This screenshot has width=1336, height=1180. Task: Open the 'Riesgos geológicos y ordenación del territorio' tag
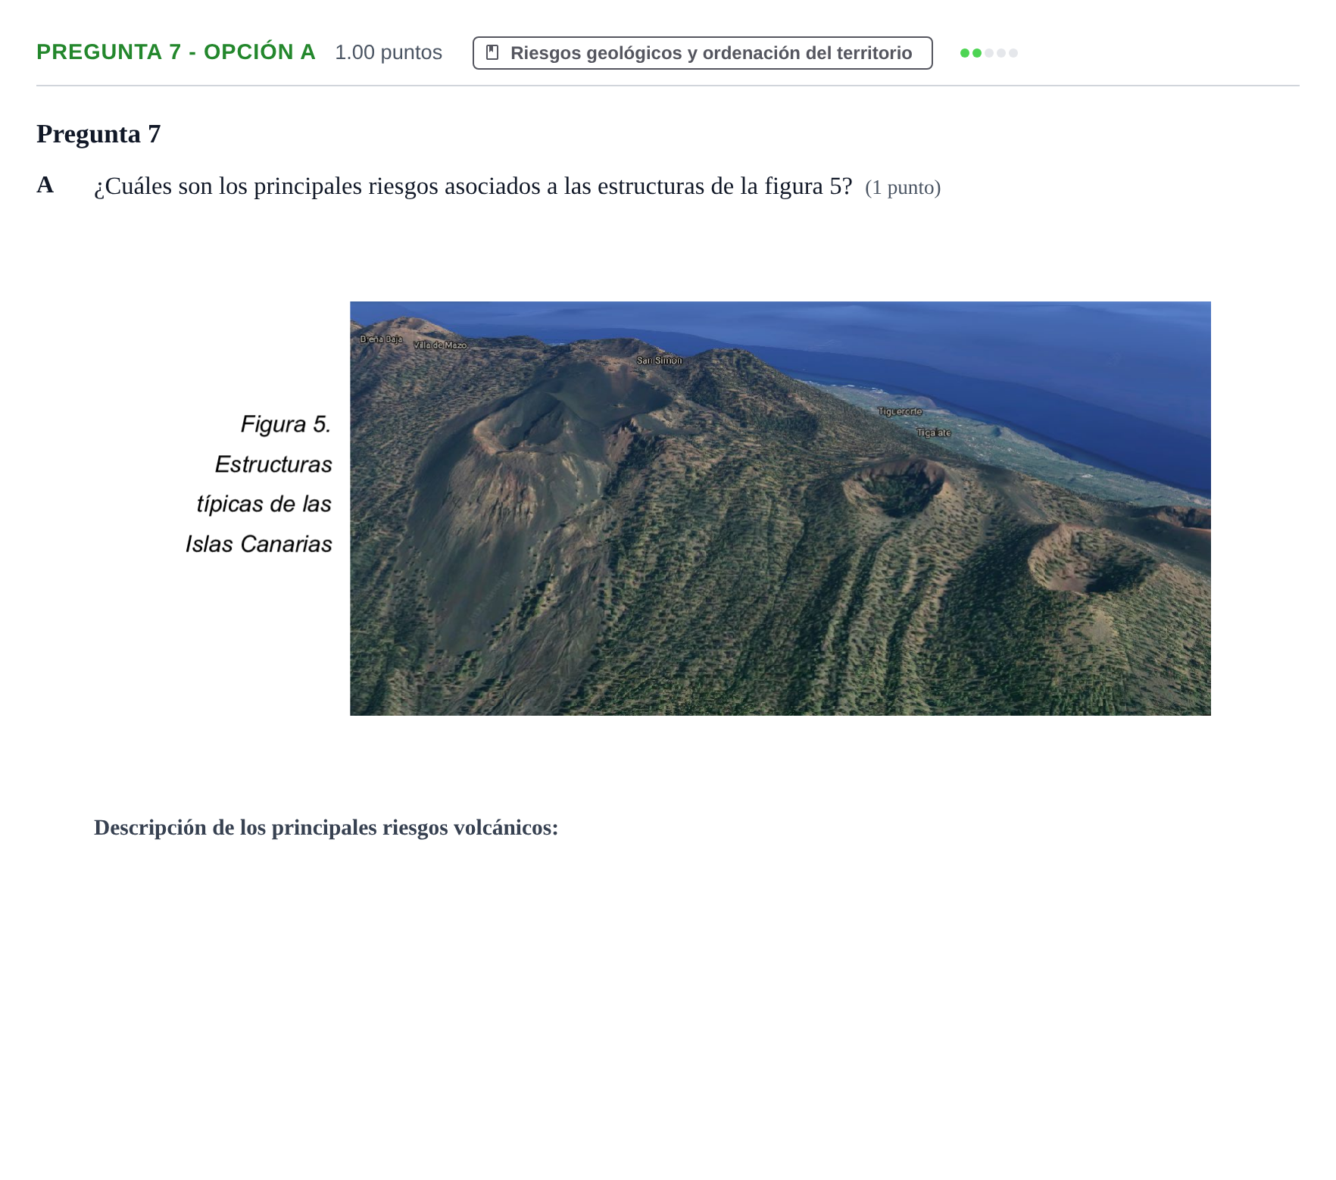[x=702, y=53]
